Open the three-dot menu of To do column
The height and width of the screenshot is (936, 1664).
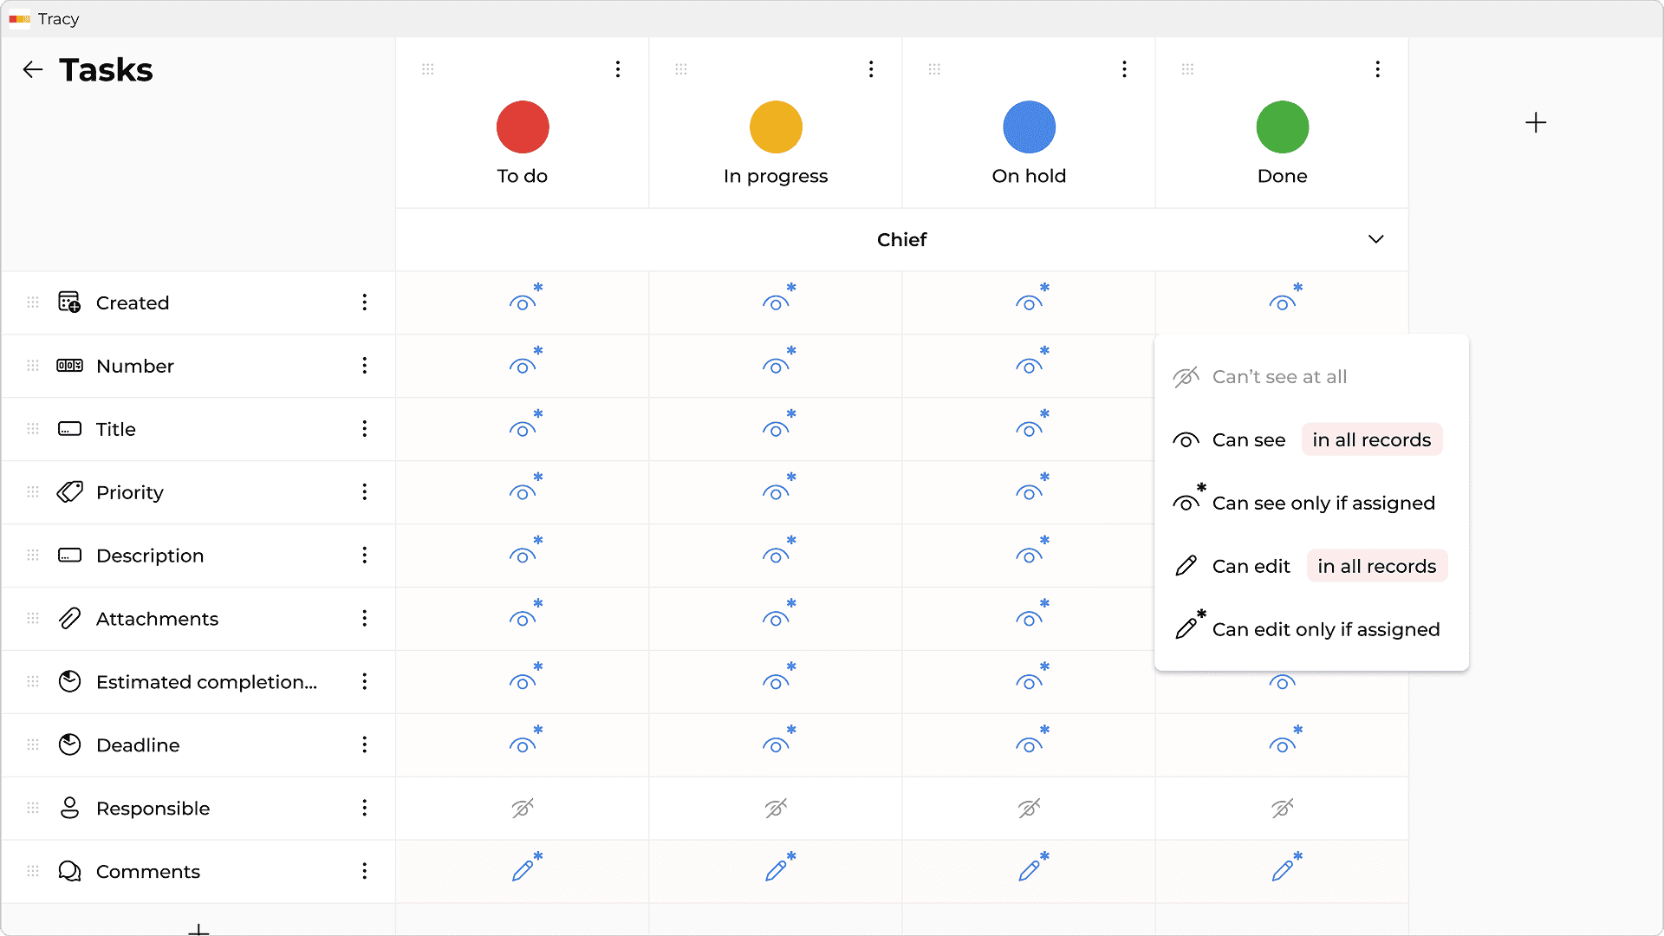pos(618,69)
